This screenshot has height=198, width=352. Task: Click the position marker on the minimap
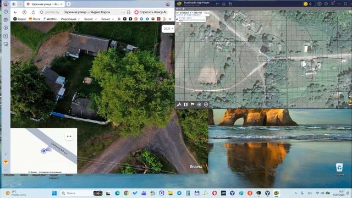tap(44, 151)
